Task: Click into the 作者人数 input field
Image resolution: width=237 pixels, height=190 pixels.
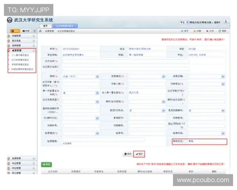Action: [x=147, y=84]
